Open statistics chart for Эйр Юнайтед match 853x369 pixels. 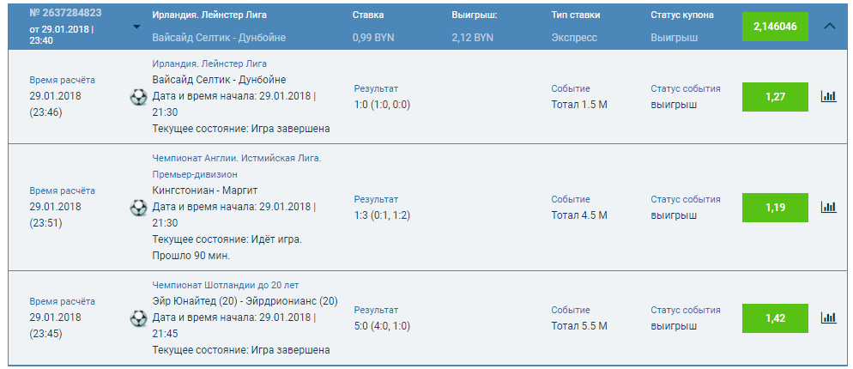(x=828, y=318)
